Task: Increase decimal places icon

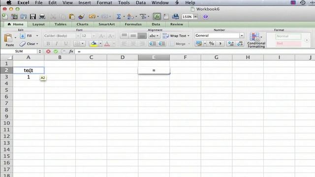Action: [231, 43]
